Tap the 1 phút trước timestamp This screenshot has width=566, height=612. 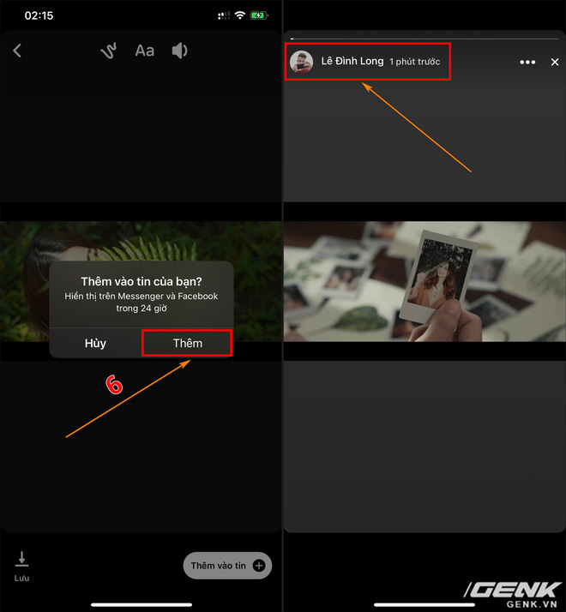[414, 62]
